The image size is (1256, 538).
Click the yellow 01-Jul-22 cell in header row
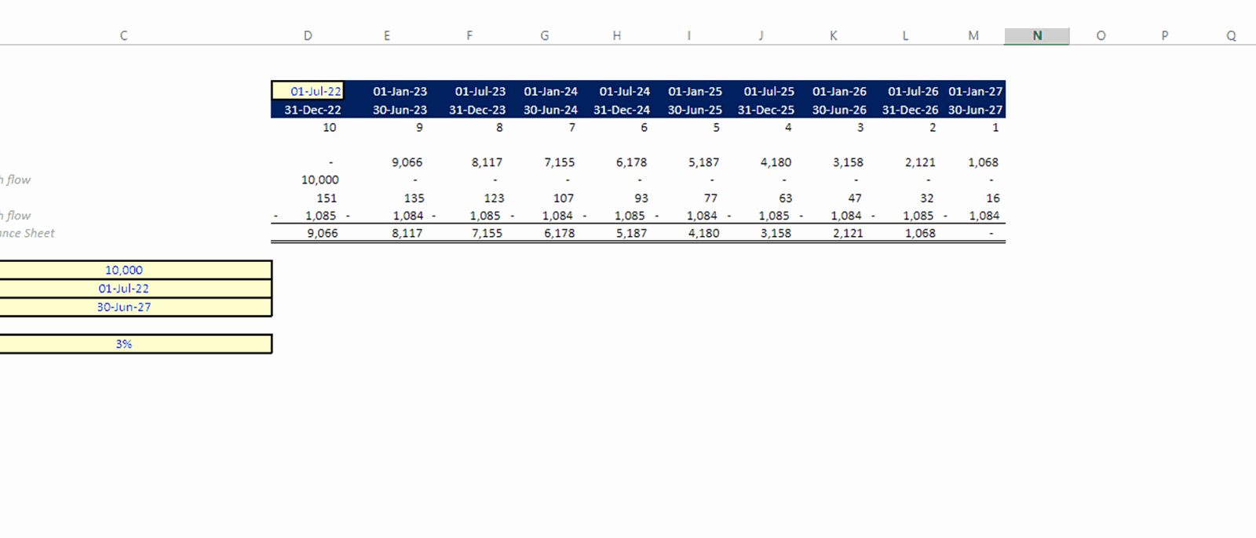[309, 91]
